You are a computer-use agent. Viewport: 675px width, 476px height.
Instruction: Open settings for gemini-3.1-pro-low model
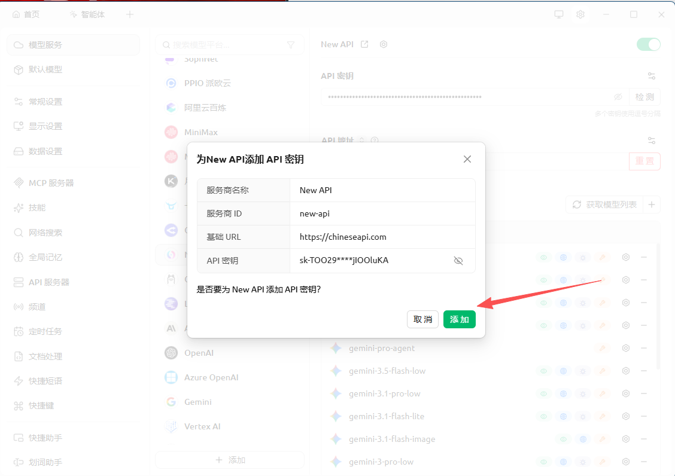point(626,394)
